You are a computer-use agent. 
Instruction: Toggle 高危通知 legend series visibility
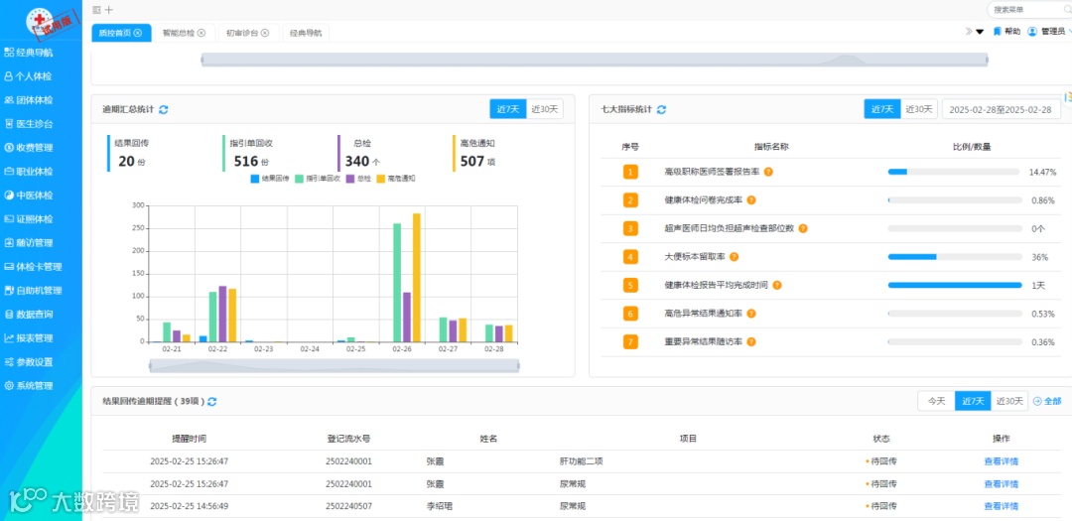(x=396, y=179)
